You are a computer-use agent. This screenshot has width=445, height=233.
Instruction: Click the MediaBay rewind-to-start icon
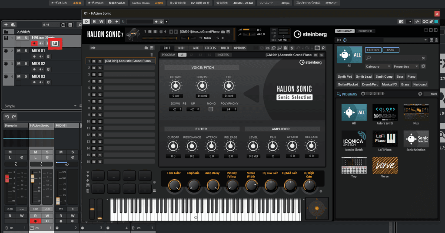(x=339, y=40)
